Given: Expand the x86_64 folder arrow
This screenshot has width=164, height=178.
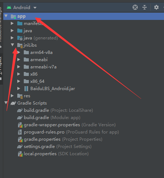Looking at the screenshot, I should [19, 81].
